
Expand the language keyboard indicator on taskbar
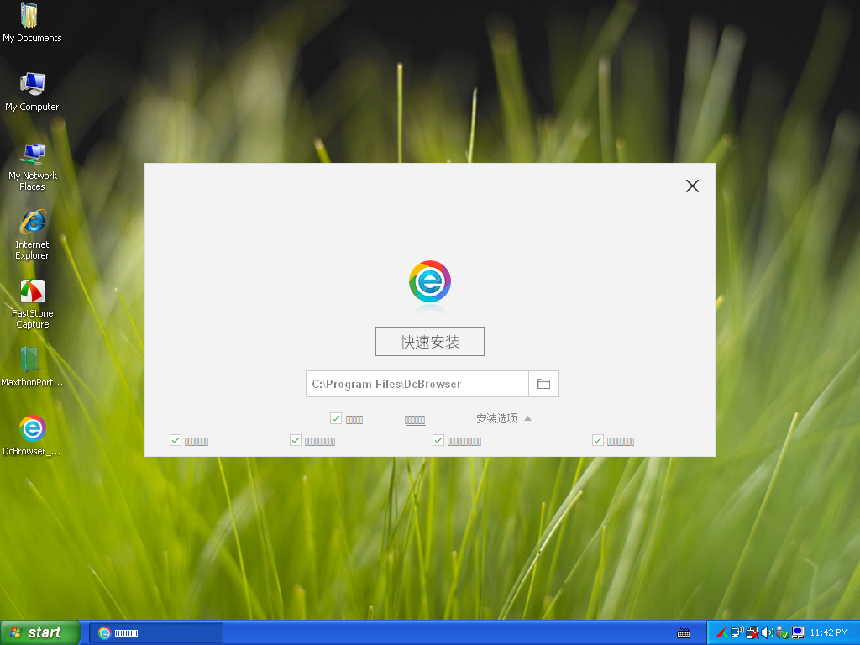coord(684,632)
